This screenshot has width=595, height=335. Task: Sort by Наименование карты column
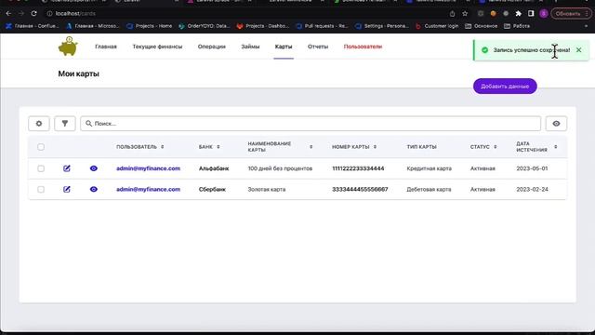(x=280, y=147)
